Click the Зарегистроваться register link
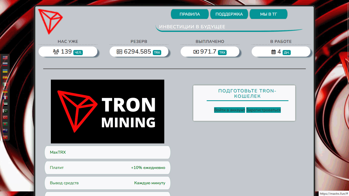 pos(263,110)
